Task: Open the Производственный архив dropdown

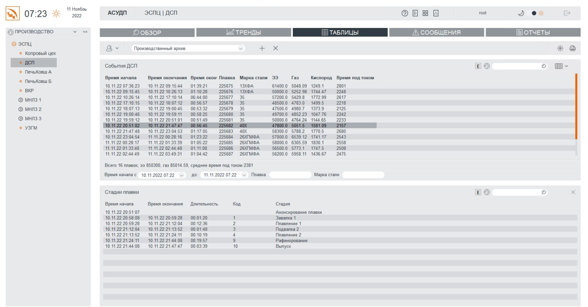Action: click(188, 48)
